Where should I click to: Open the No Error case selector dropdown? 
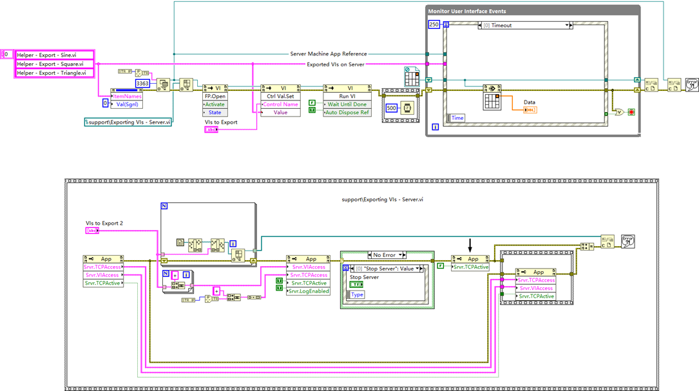pos(401,255)
